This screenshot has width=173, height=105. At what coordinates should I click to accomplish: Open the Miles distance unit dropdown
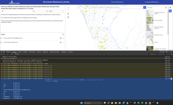[x=56, y=11]
